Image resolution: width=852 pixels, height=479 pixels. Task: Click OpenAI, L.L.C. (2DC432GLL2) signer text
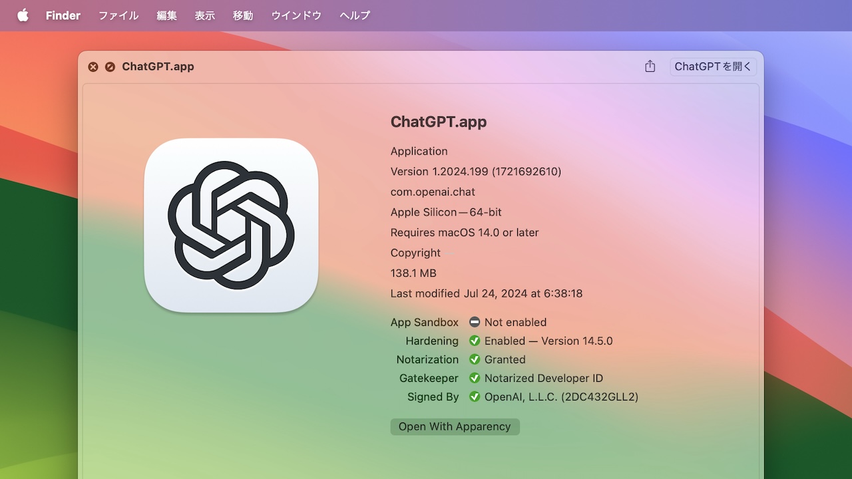(x=561, y=397)
